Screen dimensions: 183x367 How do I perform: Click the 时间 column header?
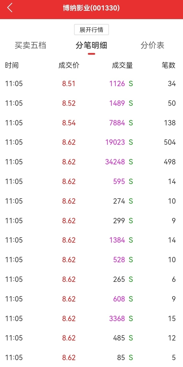(12, 65)
